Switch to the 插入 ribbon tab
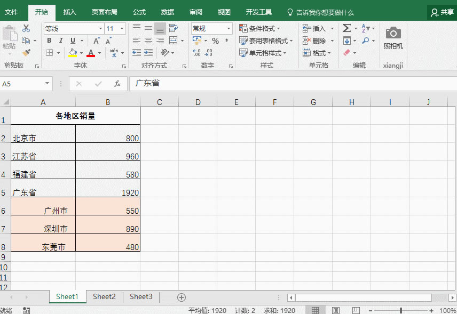Image resolution: width=457 pixels, height=314 pixels. coord(69,12)
